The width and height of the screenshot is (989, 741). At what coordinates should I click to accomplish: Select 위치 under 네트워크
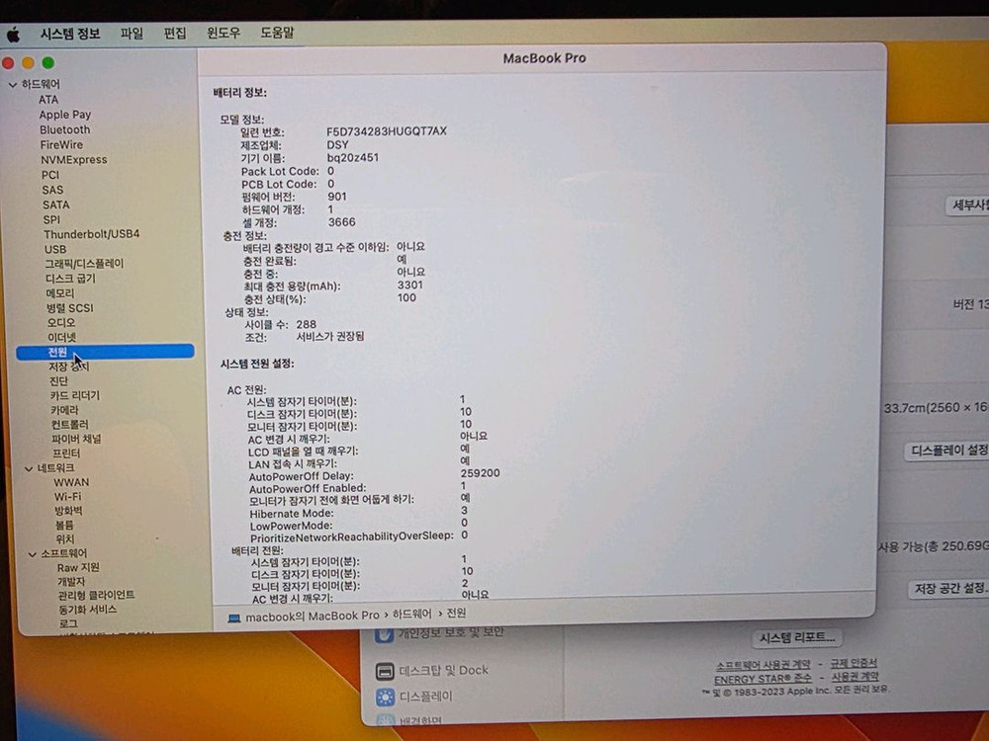pyautogui.click(x=65, y=540)
